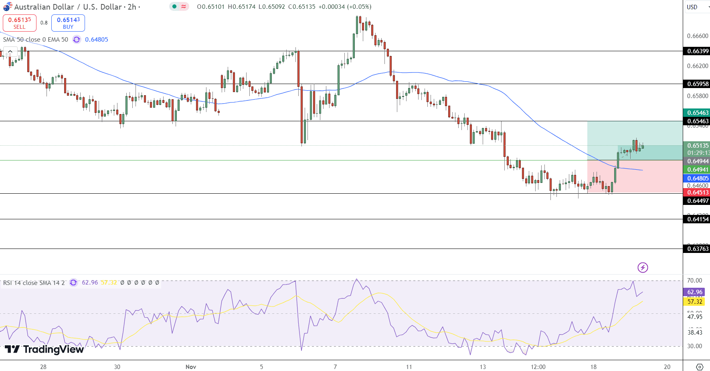Click the TradingView logo
Screen dimensions: 710x371
pos(44,349)
